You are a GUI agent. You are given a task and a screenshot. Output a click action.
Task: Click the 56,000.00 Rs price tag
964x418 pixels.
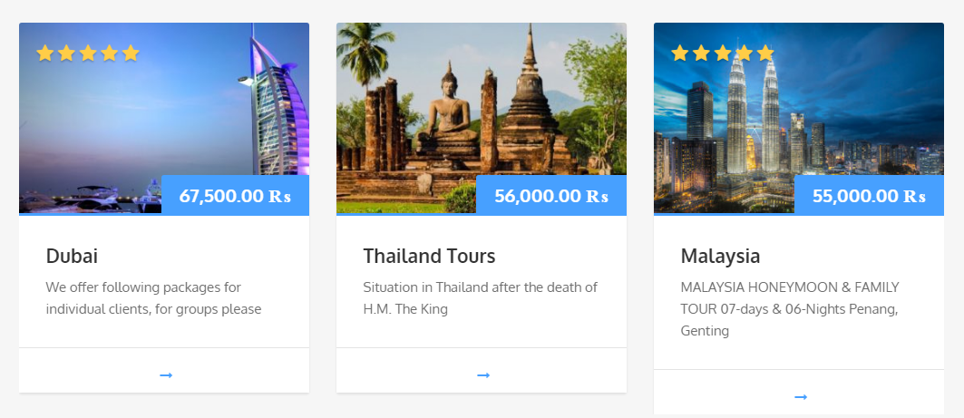coord(551,196)
